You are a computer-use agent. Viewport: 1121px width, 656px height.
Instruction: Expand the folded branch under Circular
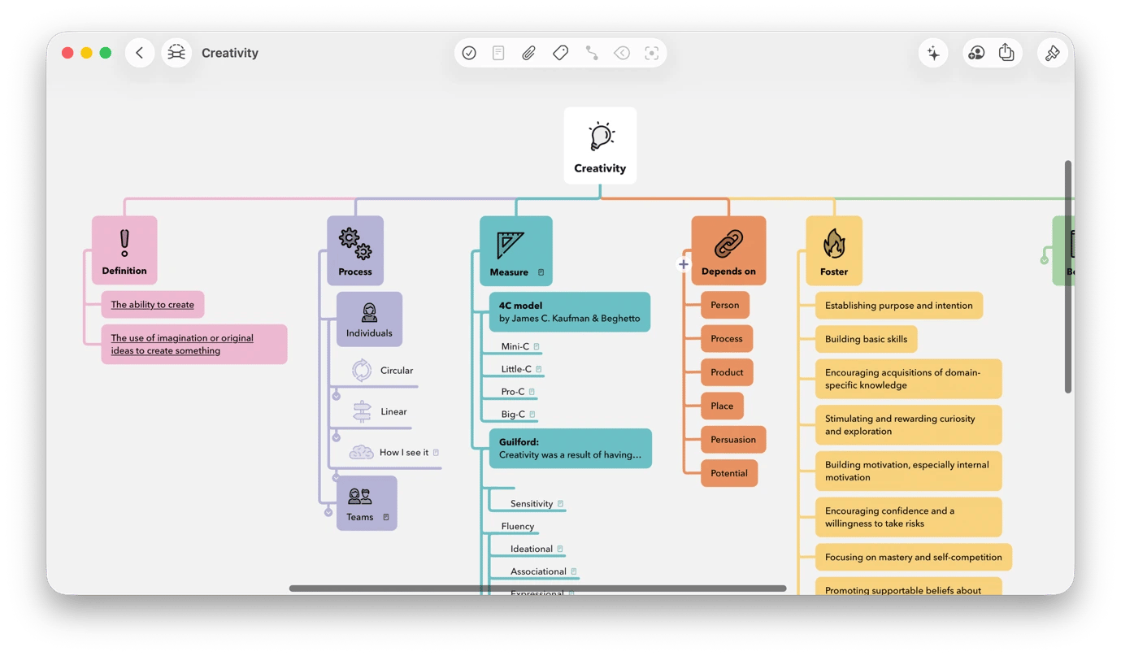click(336, 396)
